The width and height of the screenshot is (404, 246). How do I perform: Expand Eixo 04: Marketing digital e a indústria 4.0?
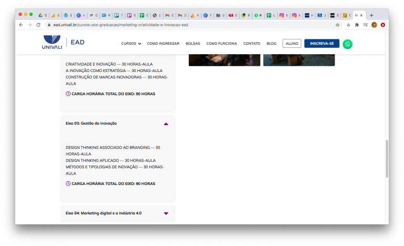[x=166, y=213]
